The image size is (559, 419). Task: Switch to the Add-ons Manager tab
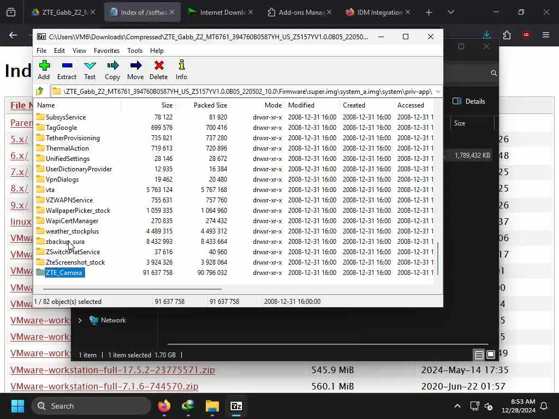(x=300, y=12)
